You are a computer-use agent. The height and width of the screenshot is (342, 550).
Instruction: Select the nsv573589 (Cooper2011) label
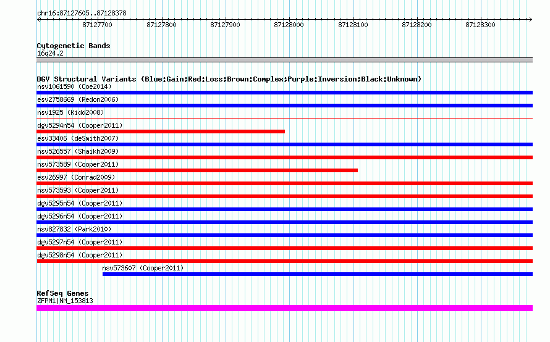[78, 164]
